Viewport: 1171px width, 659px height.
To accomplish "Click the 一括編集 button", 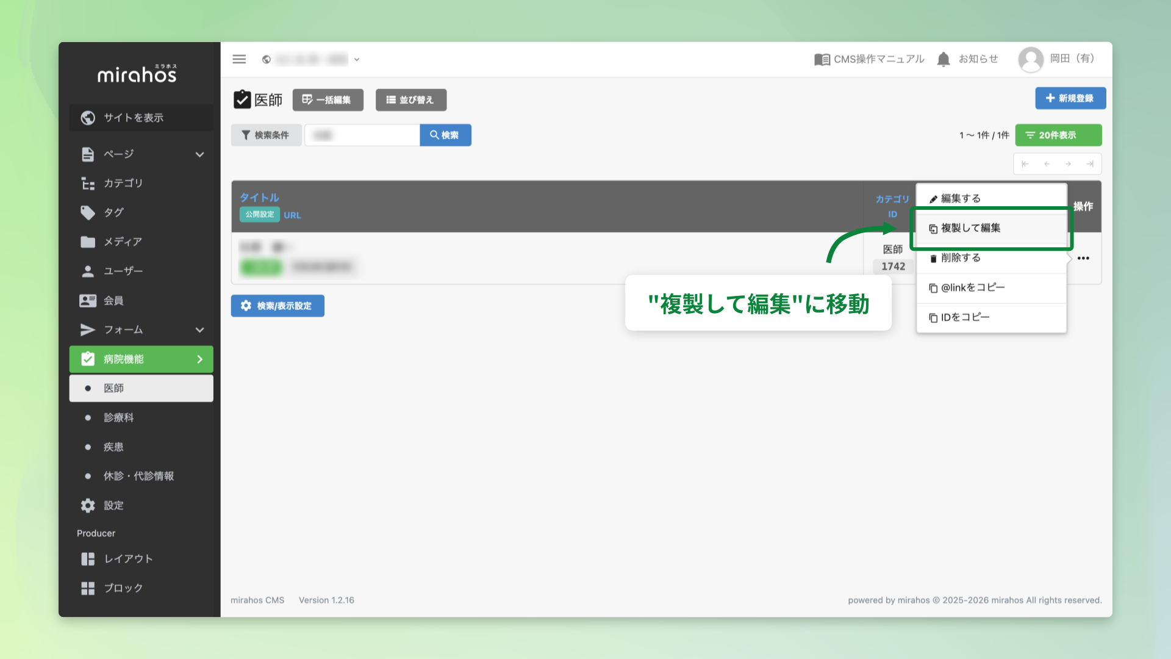I will pyautogui.click(x=328, y=99).
